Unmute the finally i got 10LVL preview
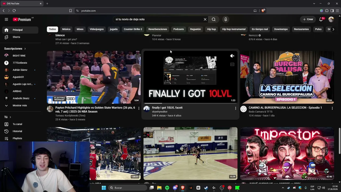This screenshot has height=192, width=341. coord(232,56)
